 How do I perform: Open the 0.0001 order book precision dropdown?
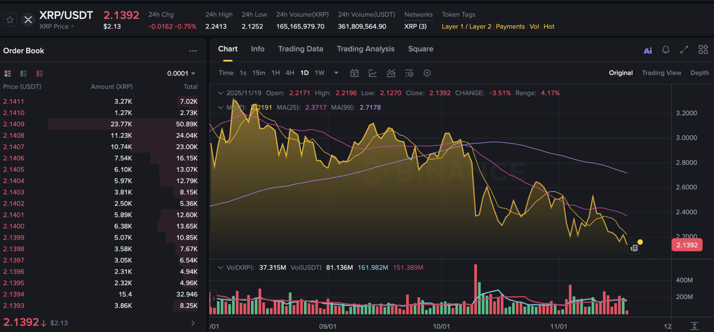[181, 73]
